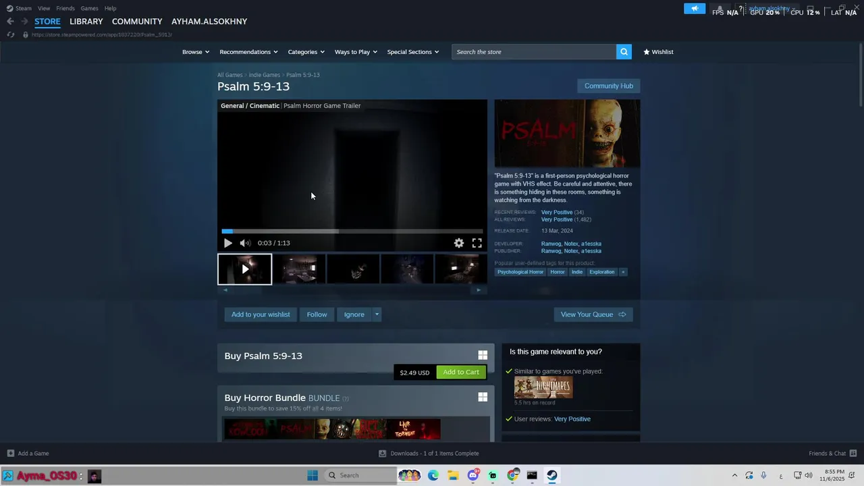Open the Little Nightmares similar game image
Viewport: 864px width, 486px height.
click(x=543, y=387)
